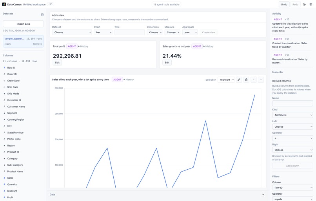Image resolution: width=316 pixels, height=201 pixels.
Task: Click the database icon beside Datasets
Action: tap(42, 14)
